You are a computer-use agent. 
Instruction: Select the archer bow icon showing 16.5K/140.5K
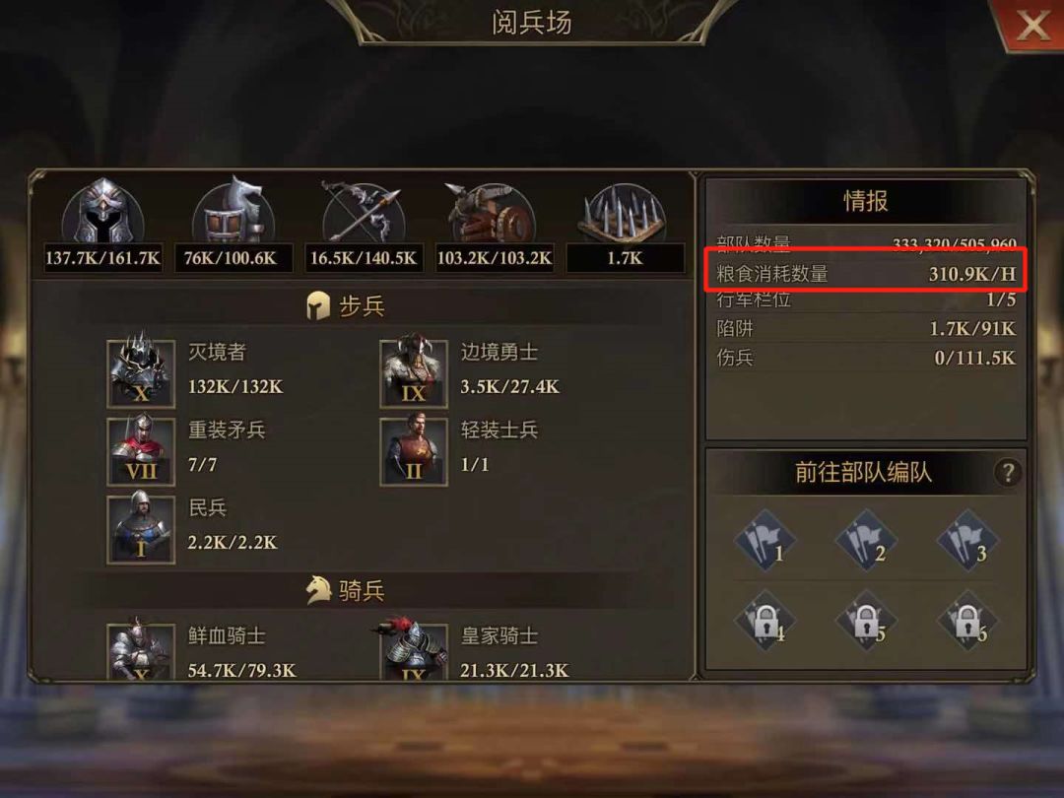pos(363,212)
